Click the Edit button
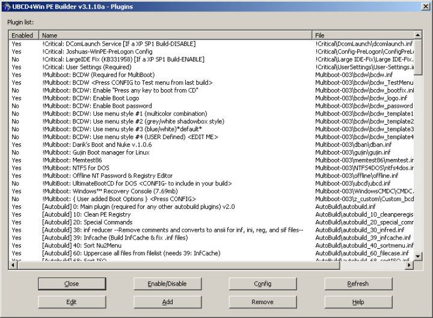 [72, 302]
